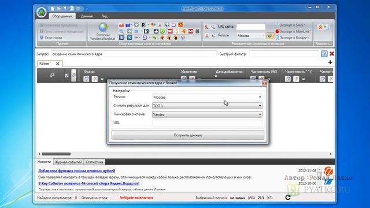
Task: Click the red M icon in toolbar
Action: [x=191, y=31]
